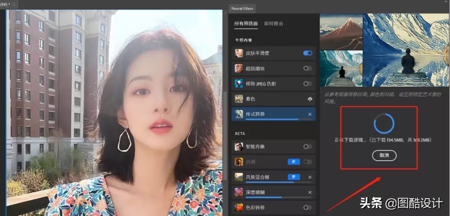This screenshot has width=450, height=216.
Task: Click the 新 badge on 风景混合器
Action: coord(294,177)
